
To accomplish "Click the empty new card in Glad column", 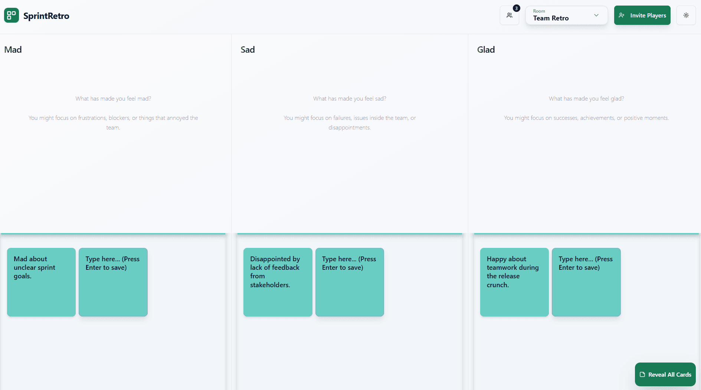I will [586, 282].
